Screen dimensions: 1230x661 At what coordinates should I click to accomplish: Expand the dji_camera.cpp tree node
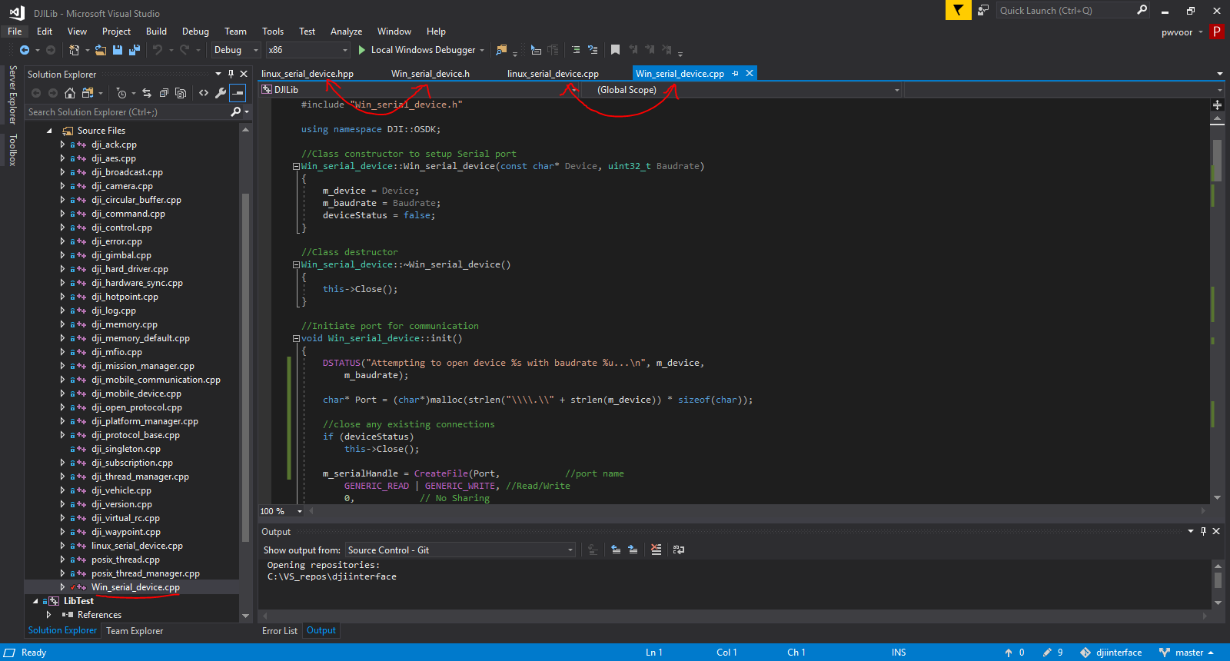click(62, 186)
